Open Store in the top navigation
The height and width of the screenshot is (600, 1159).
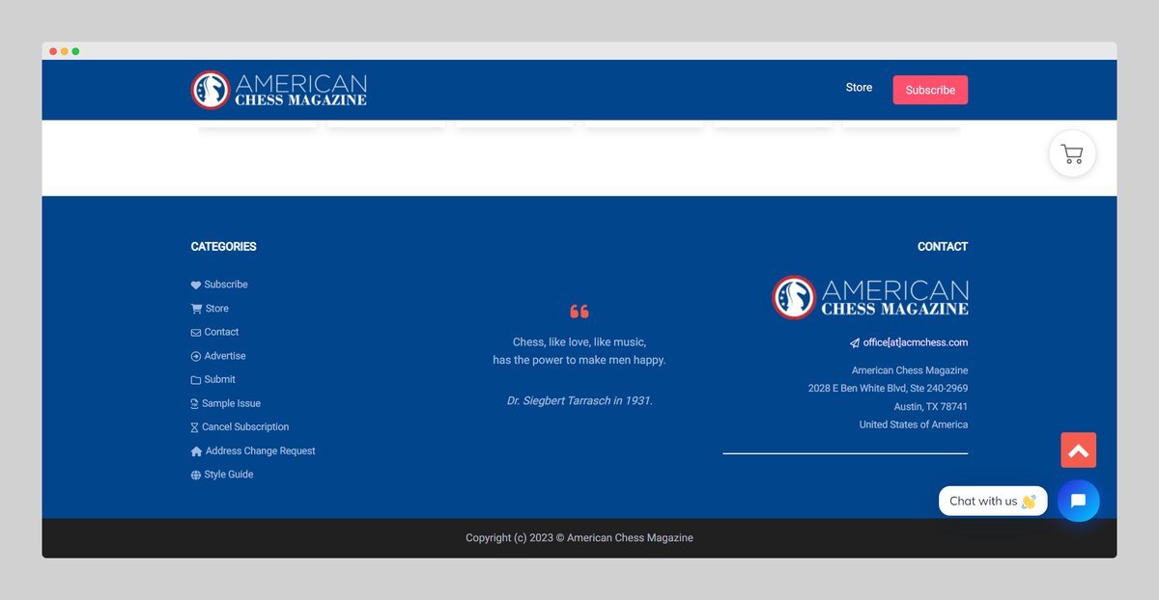click(859, 88)
